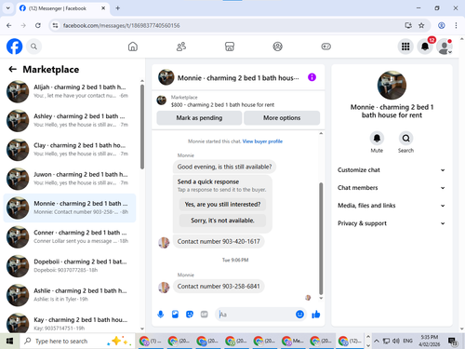Send quick reply 'Sorry, it's not available.'
The height and width of the screenshot is (349, 465).
click(222, 221)
